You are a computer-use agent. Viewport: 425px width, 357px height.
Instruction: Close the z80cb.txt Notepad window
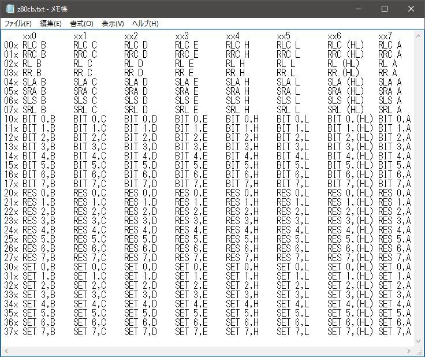pyautogui.click(x=411, y=9)
